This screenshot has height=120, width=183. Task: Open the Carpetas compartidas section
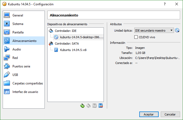28,83
